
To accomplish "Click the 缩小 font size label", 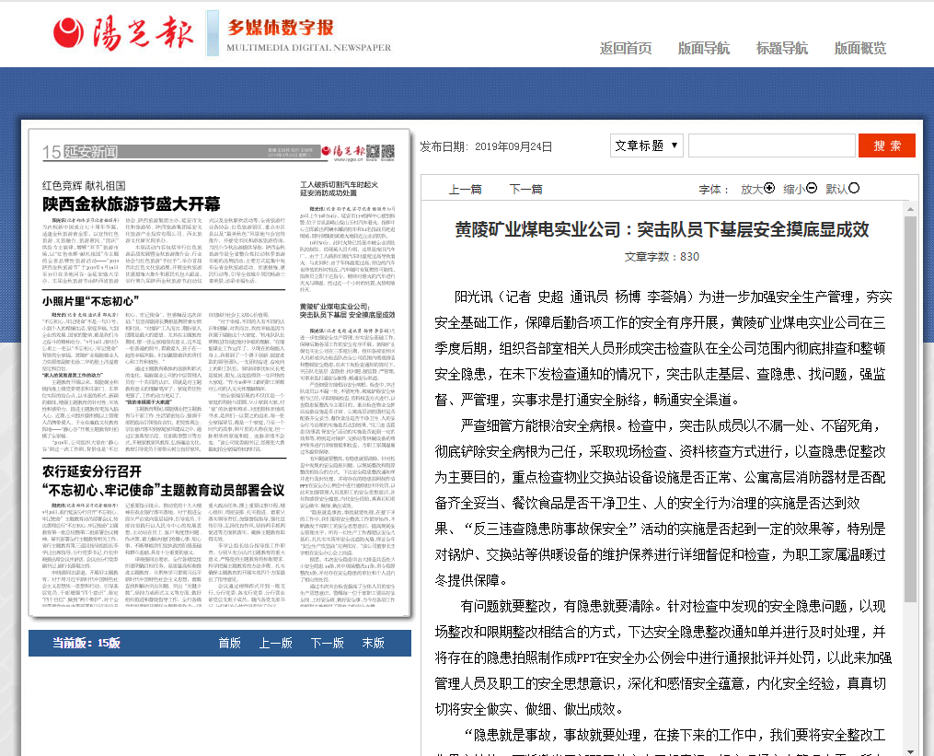I will tap(793, 190).
